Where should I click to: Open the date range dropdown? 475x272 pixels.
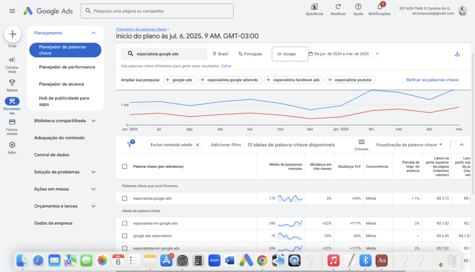pyautogui.click(x=344, y=54)
